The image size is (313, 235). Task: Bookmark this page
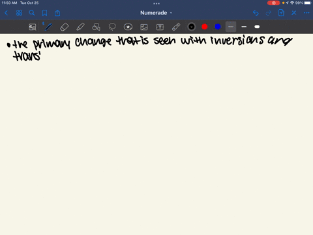[x=44, y=13]
